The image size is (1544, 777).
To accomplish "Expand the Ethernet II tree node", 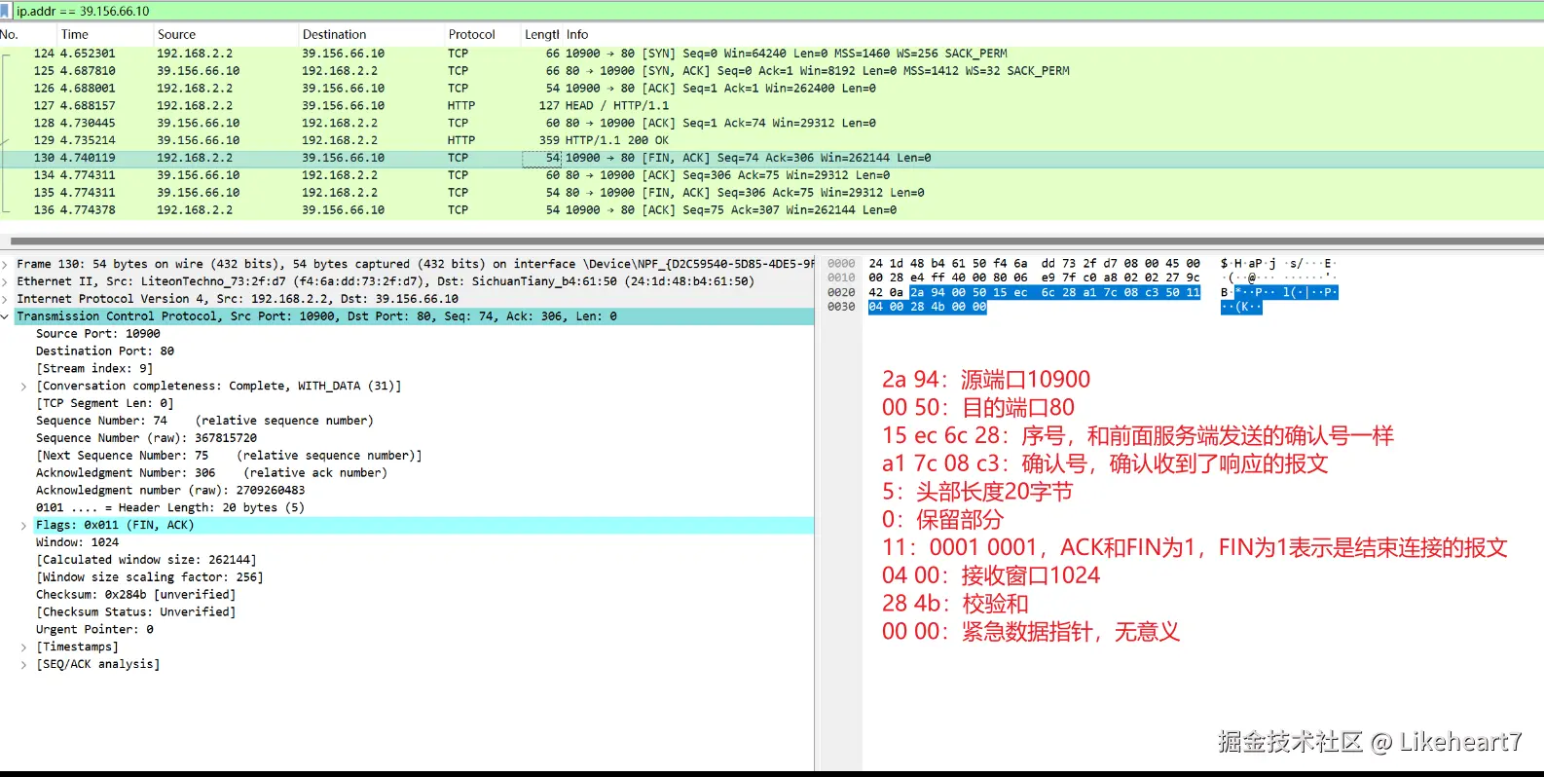I will point(6,281).
